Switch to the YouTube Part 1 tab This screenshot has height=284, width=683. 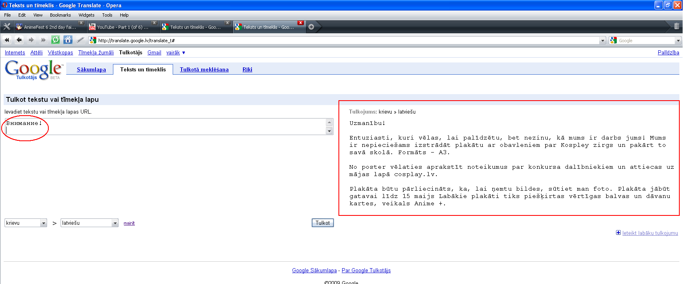point(123,27)
